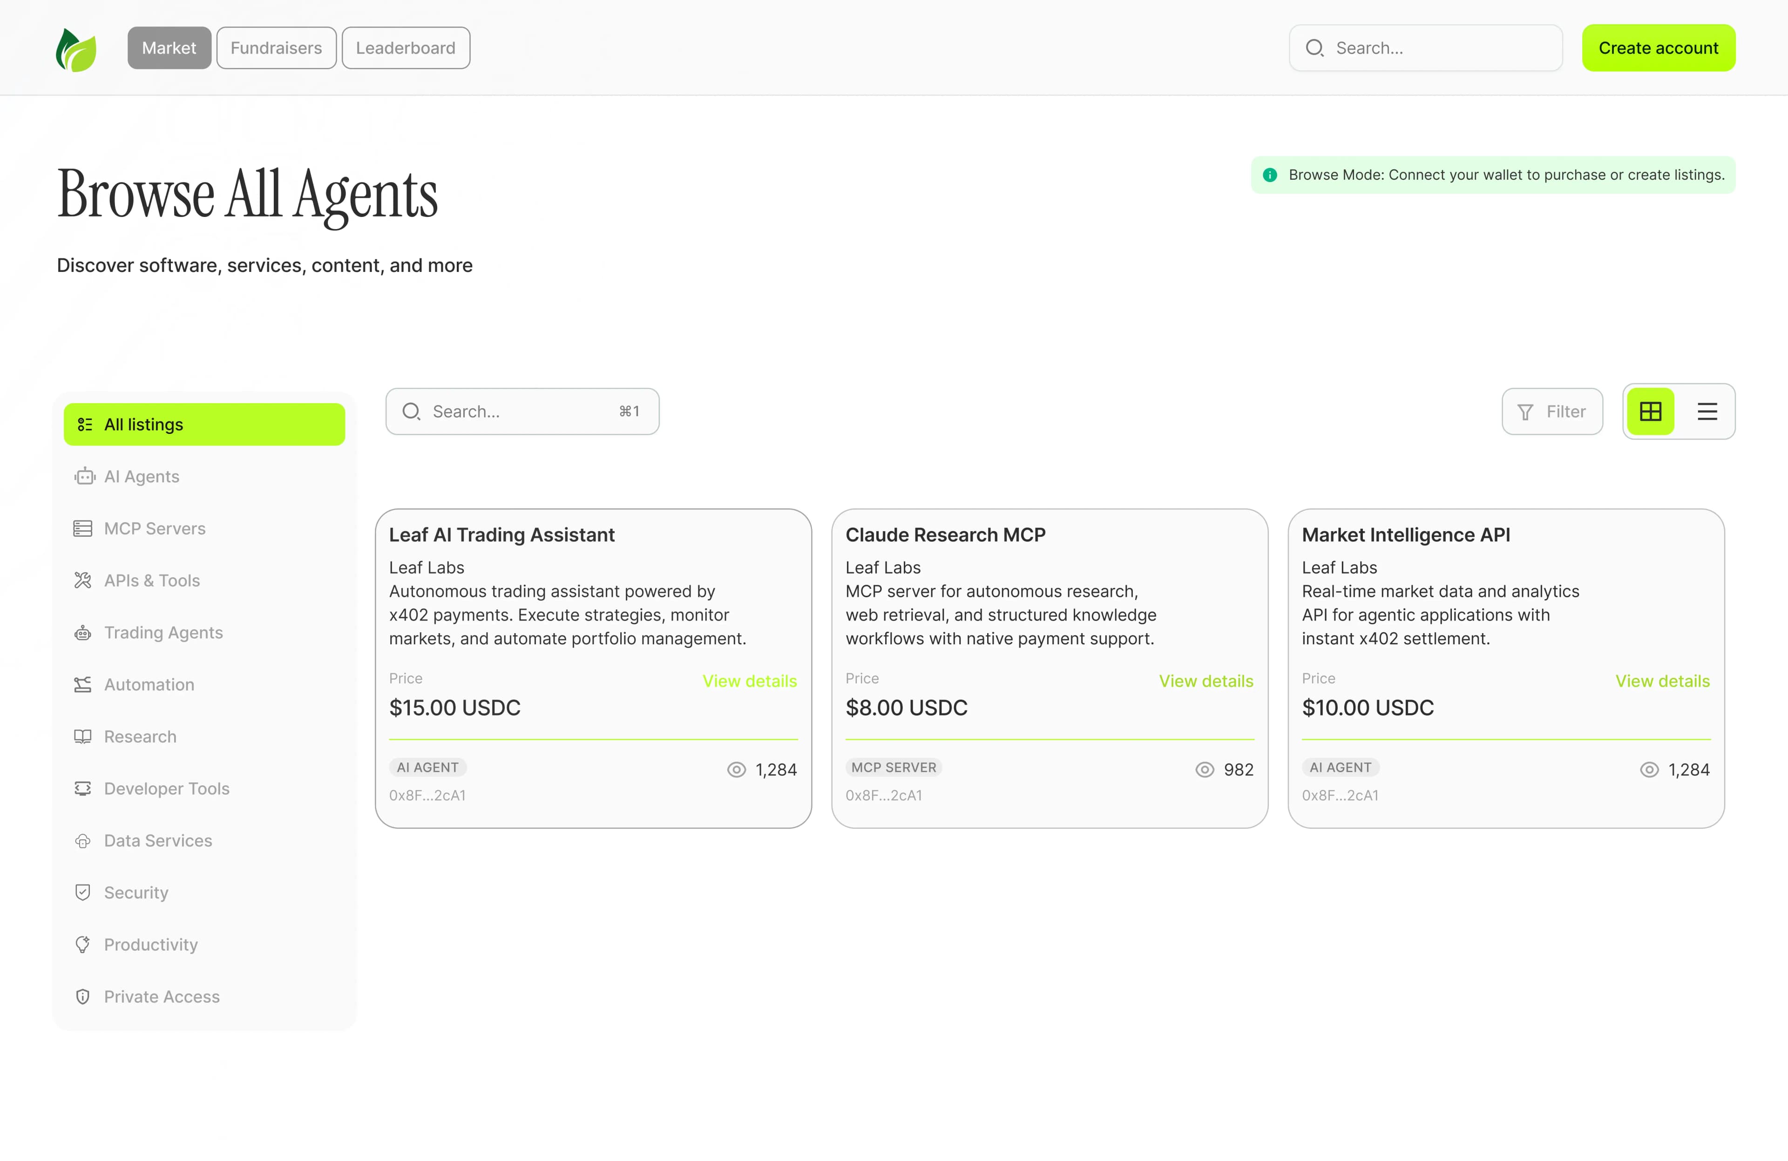
Task: Click the funnel icon on Filter
Action: pos(1525,412)
